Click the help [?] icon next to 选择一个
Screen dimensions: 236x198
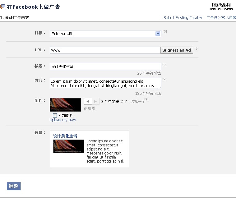tap(146, 99)
